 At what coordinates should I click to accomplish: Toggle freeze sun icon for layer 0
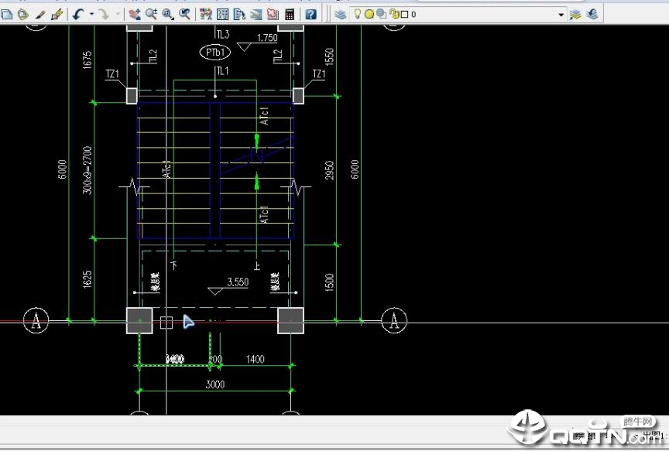(369, 14)
